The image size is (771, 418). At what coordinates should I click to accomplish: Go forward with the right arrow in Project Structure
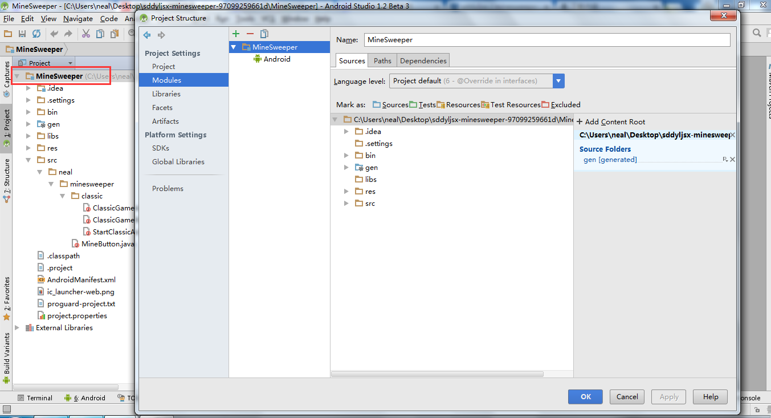[x=161, y=35]
